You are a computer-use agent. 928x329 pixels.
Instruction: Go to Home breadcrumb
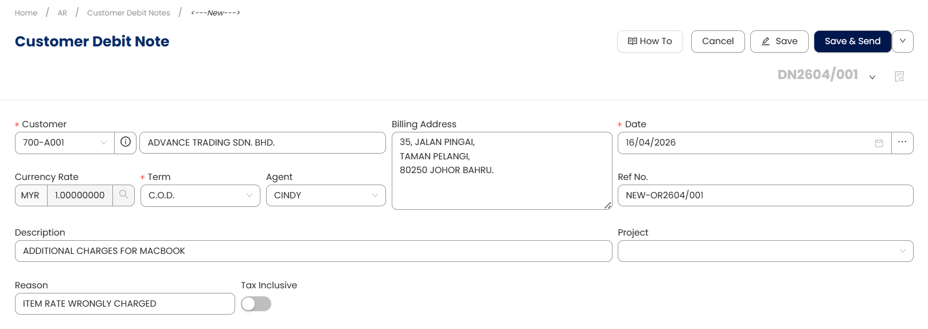pos(26,13)
